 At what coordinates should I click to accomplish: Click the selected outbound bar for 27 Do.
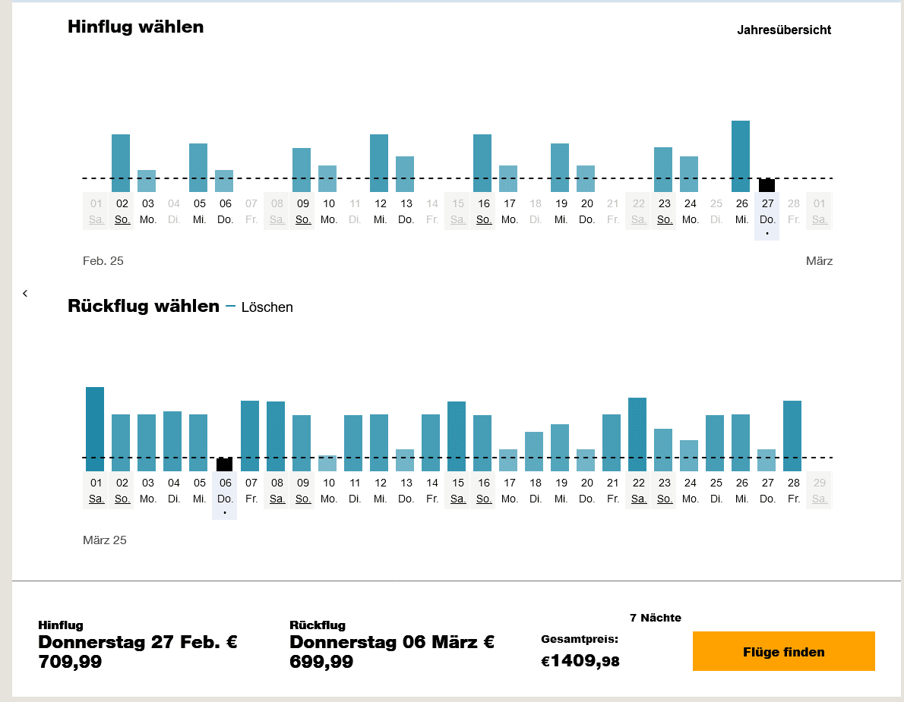coord(767,186)
